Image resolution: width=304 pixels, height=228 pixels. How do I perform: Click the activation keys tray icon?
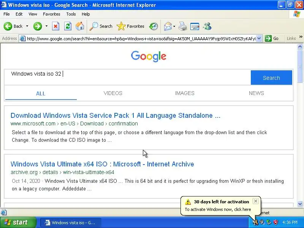[x=255, y=222]
